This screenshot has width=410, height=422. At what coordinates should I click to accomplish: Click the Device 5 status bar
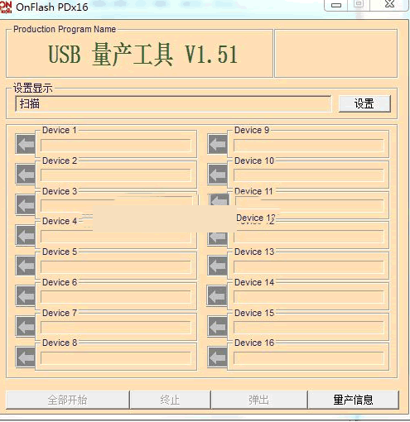click(x=116, y=266)
